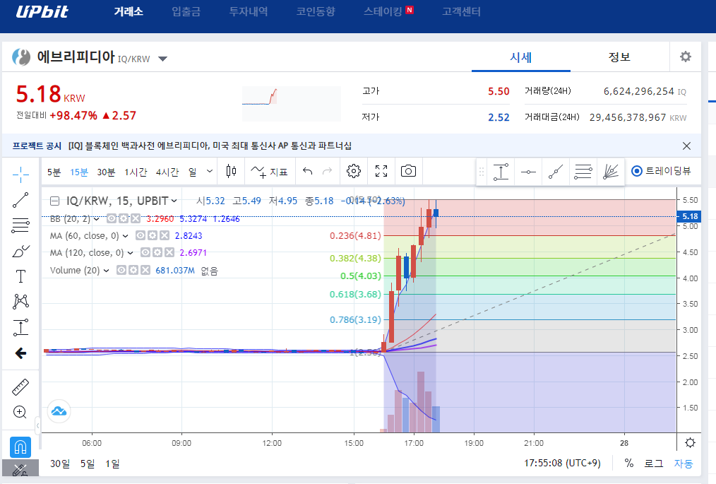
Task: Click the cloud save icon on chart
Action: [59, 411]
